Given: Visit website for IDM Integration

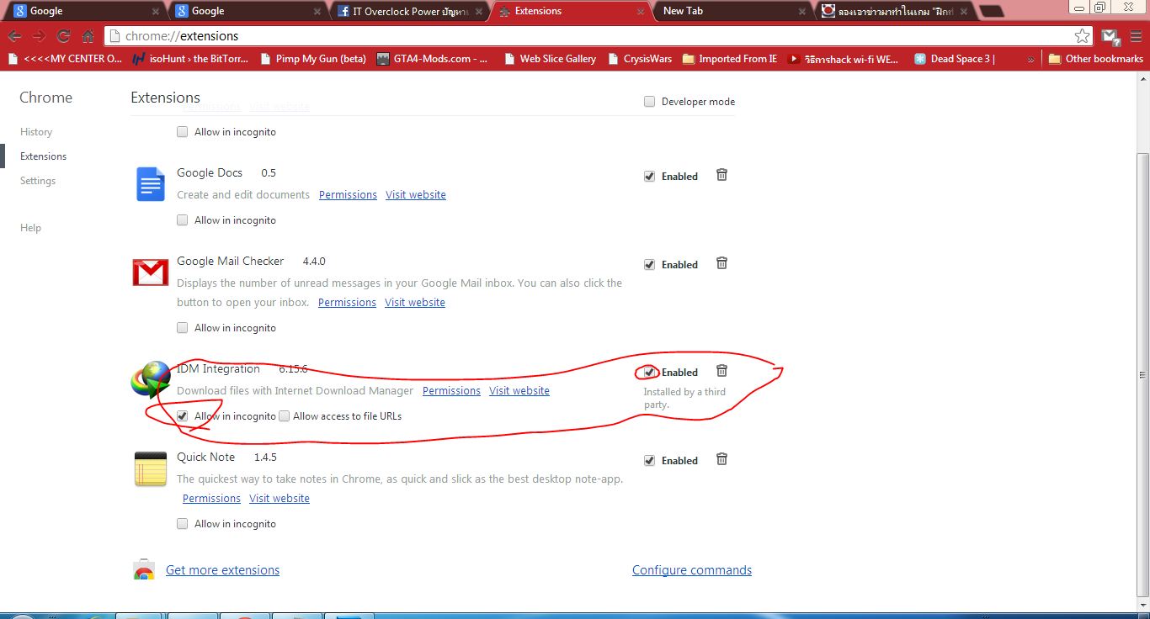Looking at the screenshot, I should pyautogui.click(x=519, y=391).
